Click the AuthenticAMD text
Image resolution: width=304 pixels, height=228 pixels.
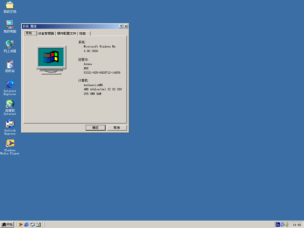93,85
